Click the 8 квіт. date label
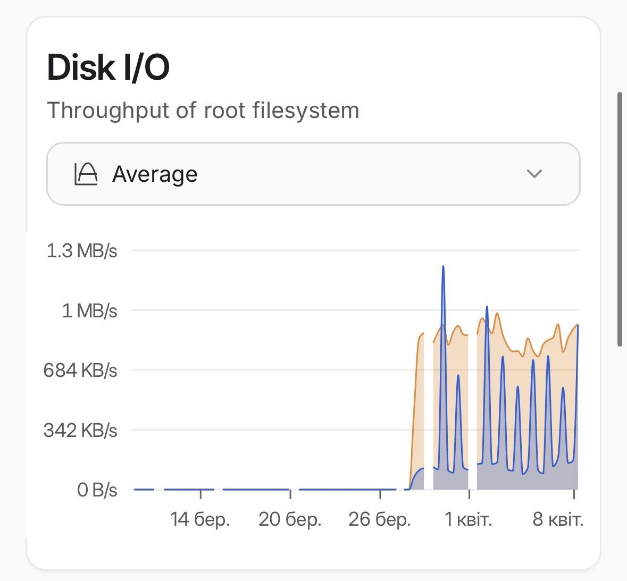 point(558,519)
